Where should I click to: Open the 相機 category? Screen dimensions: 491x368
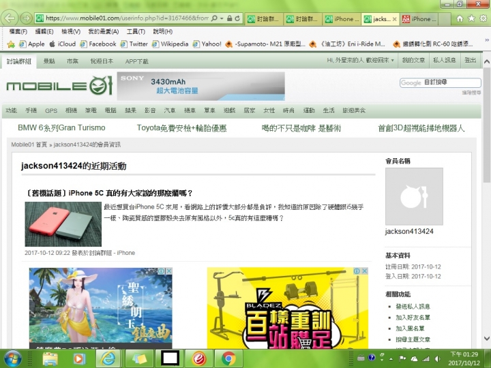coord(71,110)
